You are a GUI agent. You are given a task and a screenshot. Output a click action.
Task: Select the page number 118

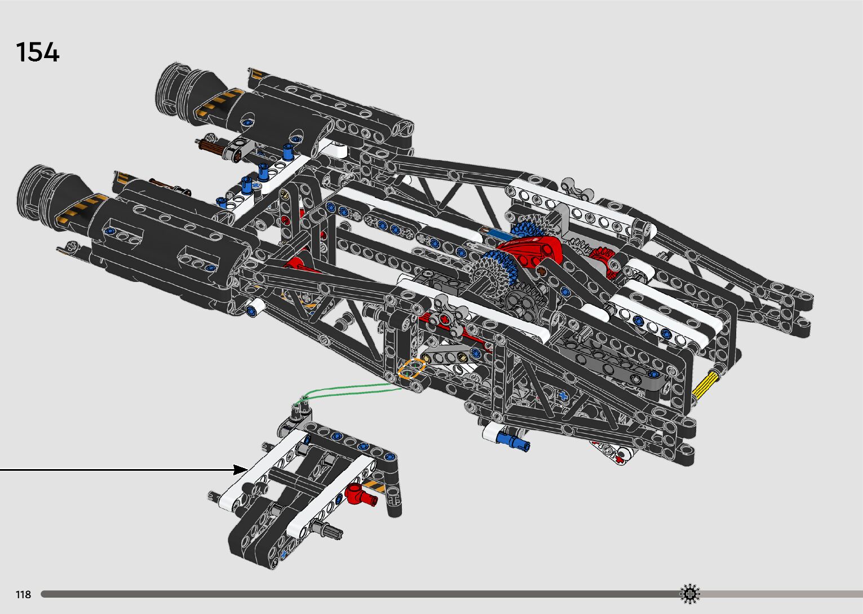click(23, 595)
